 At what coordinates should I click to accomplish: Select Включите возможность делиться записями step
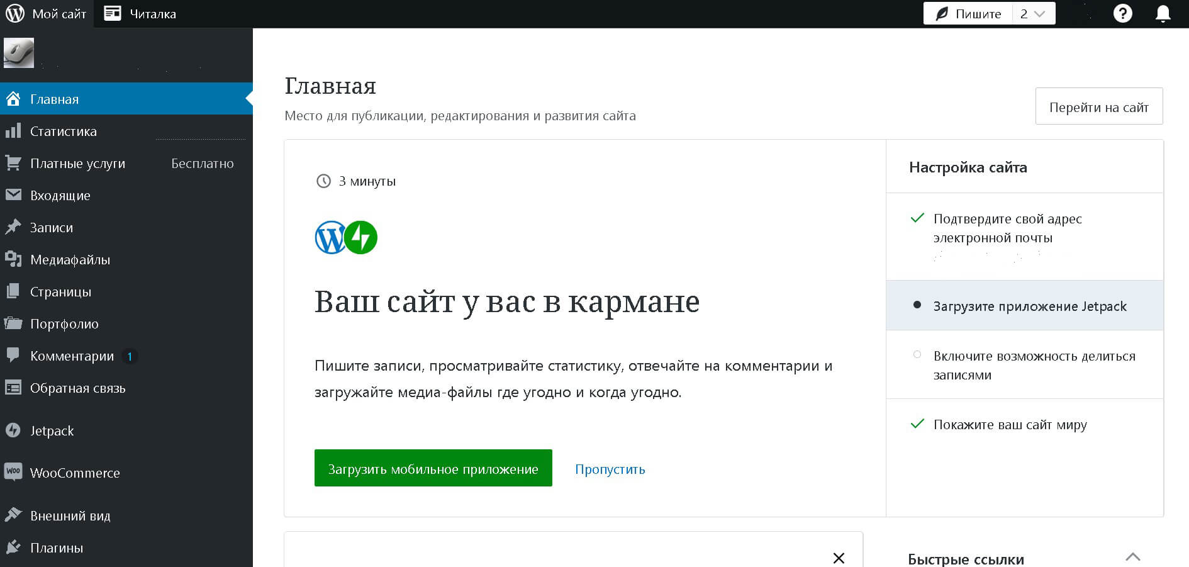click(x=1025, y=364)
